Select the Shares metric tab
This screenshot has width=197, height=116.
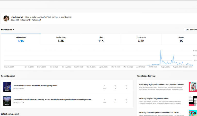(x=181, y=39)
